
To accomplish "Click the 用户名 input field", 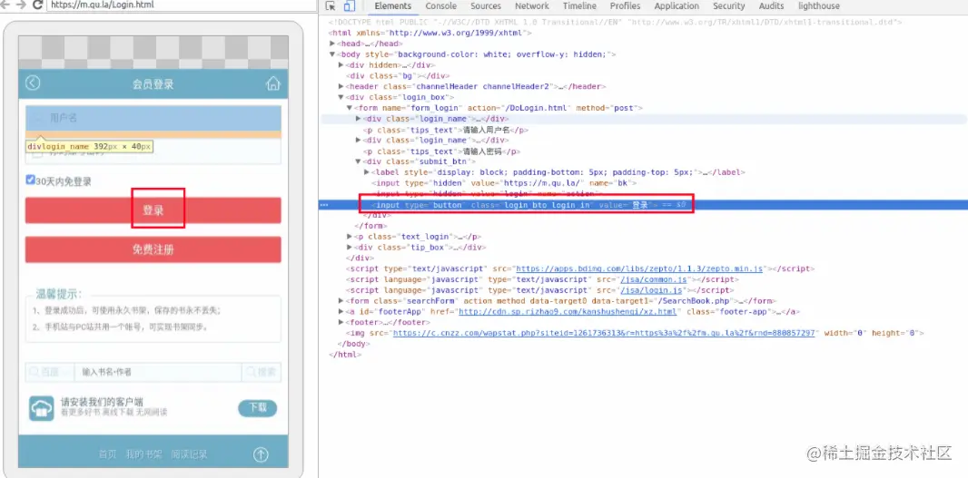I will [x=153, y=118].
